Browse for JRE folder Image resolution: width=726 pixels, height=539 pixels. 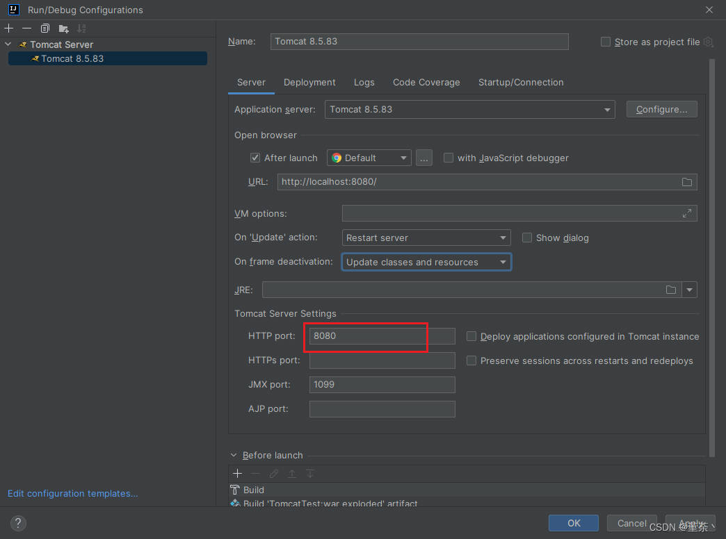(671, 290)
